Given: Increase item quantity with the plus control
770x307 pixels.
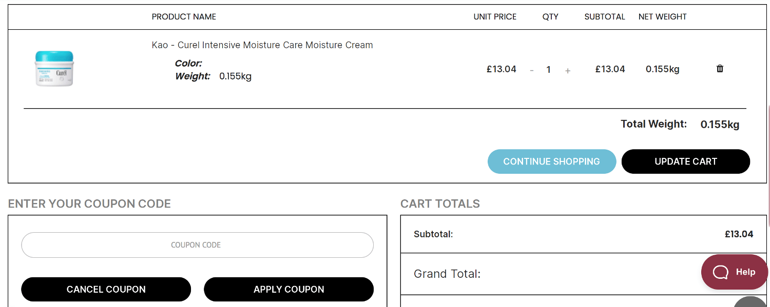Looking at the screenshot, I should [568, 70].
